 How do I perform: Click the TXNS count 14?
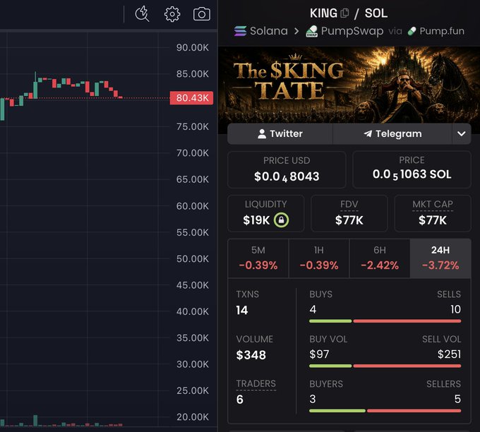(x=242, y=310)
